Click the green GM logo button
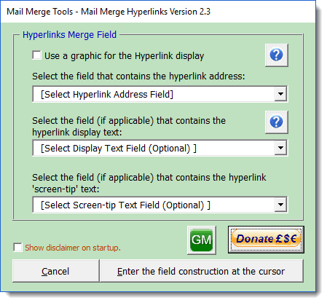The width and height of the screenshot is (327, 303). (202, 240)
